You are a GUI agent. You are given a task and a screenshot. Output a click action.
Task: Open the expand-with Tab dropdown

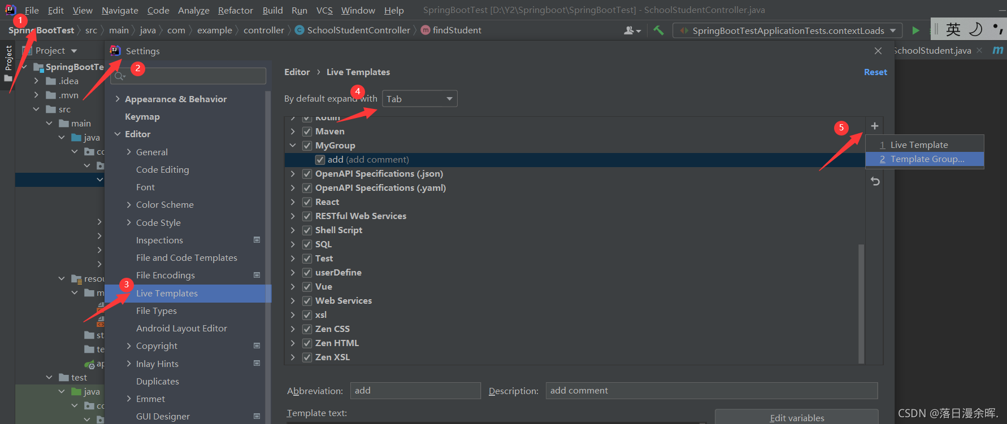tap(420, 99)
